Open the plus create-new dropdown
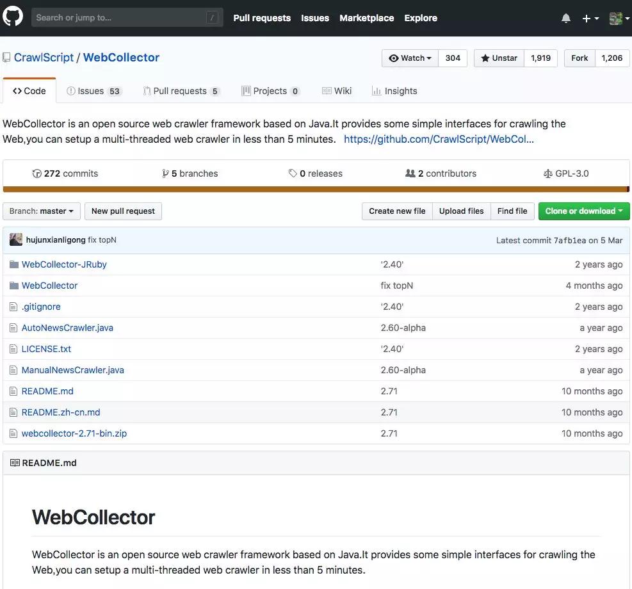The height and width of the screenshot is (589, 632). pos(590,19)
